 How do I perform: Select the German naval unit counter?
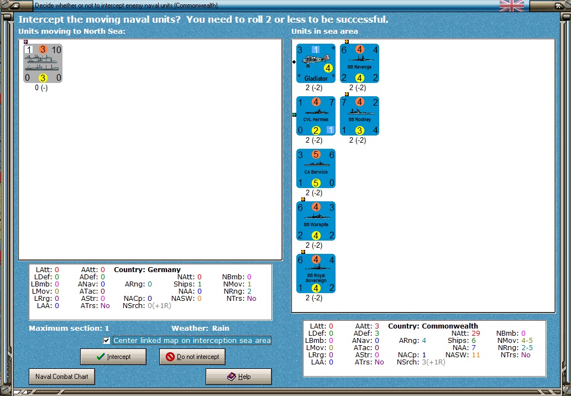pyautogui.click(x=43, y=64)
